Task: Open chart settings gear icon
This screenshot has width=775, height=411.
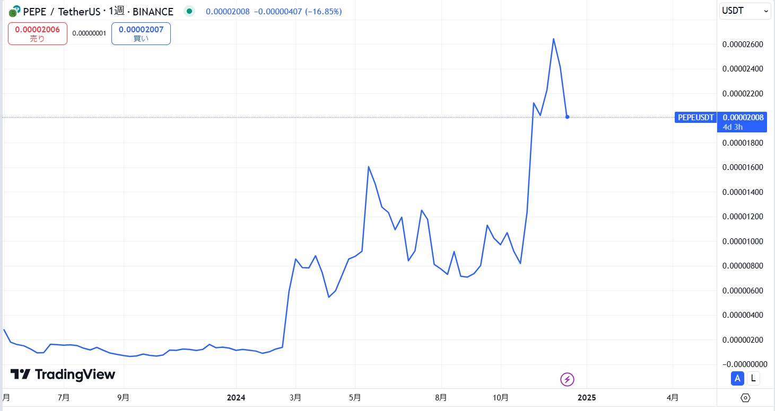Action: click(x=745, y=398)
